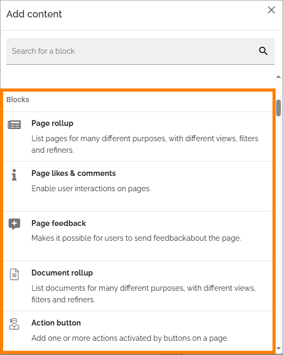Click the Page rollup description text
283x355 pixels.
pyautogui.click(x=145, y=144)
